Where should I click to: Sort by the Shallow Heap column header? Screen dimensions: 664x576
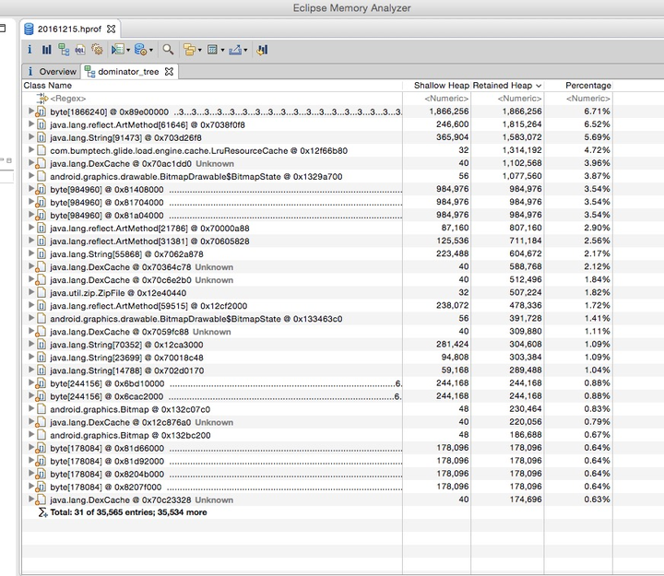coord(436,86)
